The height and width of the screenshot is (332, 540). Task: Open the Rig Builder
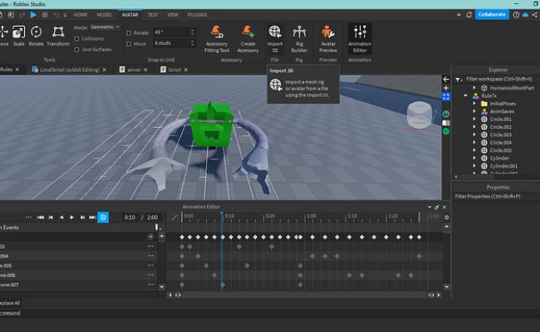pos(299,38)
